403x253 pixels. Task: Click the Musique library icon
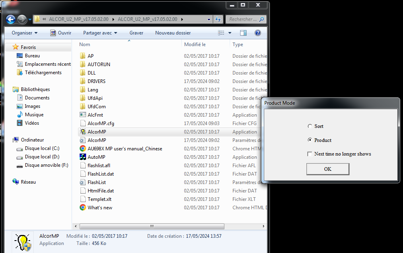(x=20, y=115)
